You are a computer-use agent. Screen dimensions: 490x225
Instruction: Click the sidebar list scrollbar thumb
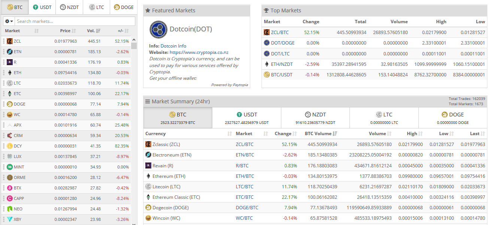click(134, 46)
